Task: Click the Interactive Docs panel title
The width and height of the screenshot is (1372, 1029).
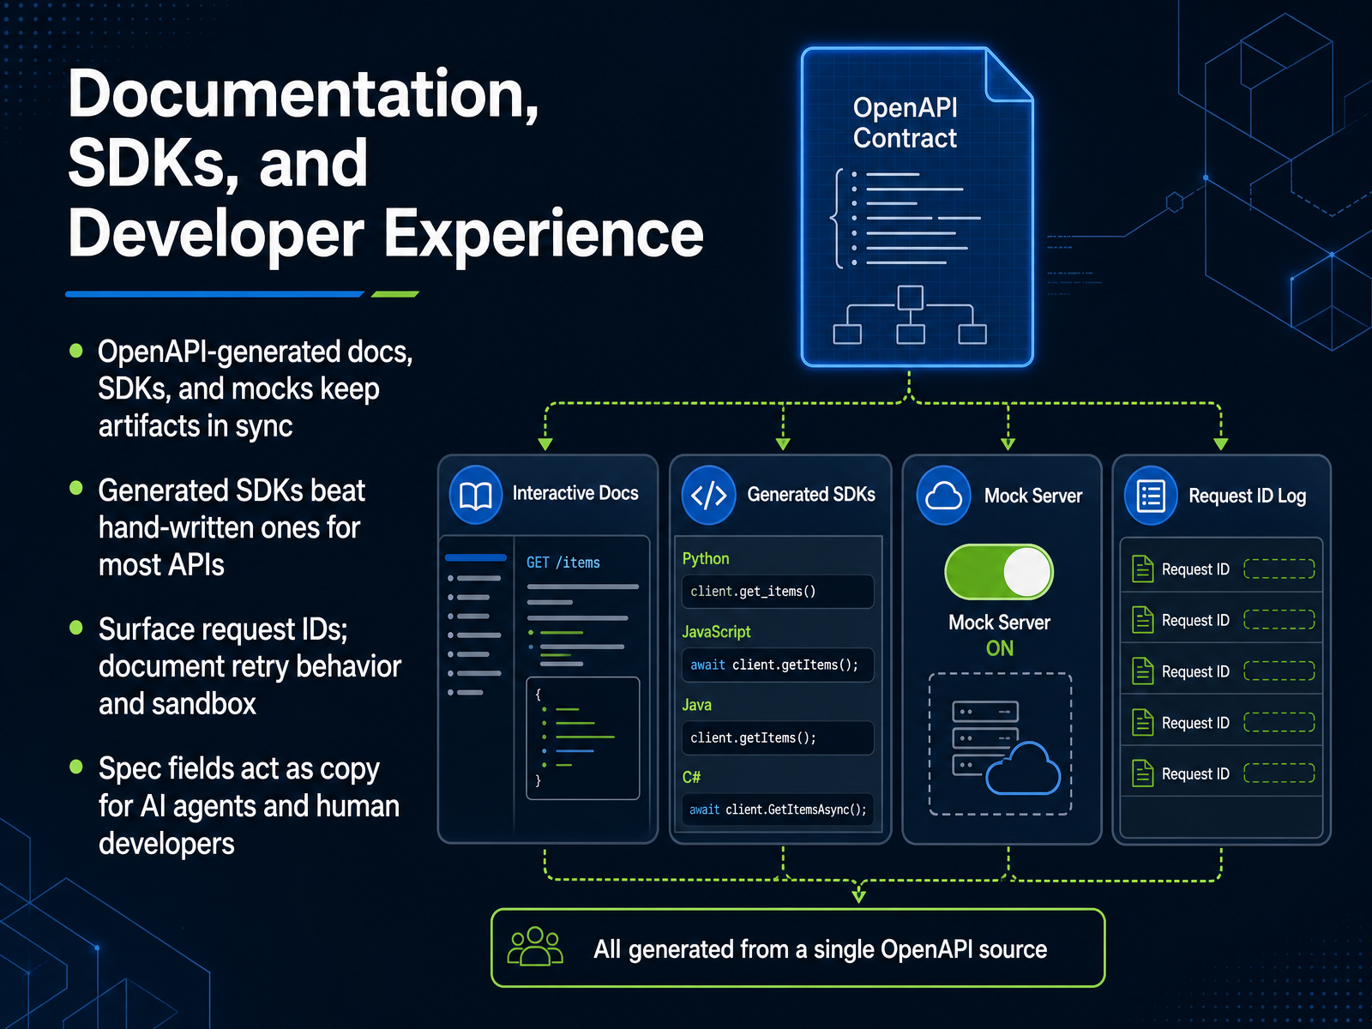Action: pyautogui.click(x=575, y=493)
